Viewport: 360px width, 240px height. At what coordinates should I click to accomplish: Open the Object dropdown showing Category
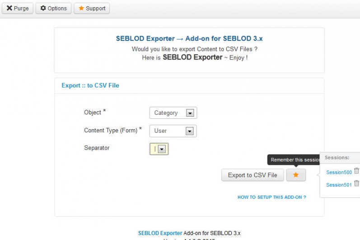173,113
